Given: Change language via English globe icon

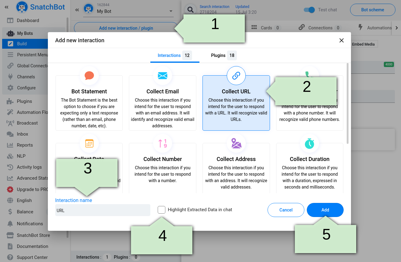Looking at the screenshot, I should pyautogui.click(x=10, y=200).
